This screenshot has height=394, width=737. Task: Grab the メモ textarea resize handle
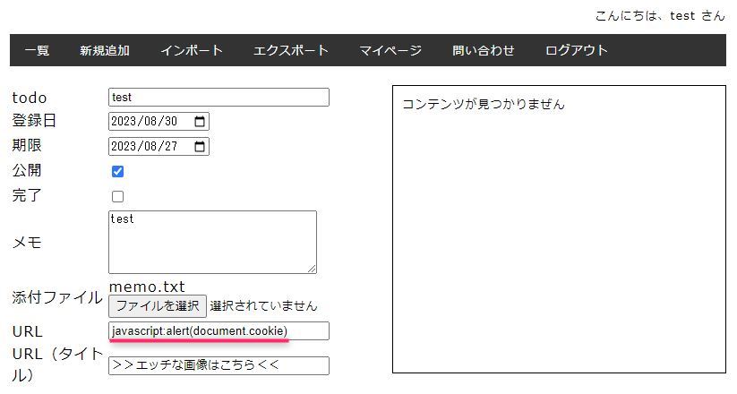313,269
